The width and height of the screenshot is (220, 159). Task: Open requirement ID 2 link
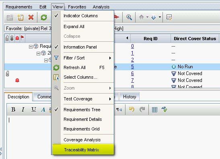click(x=132, y=60)
